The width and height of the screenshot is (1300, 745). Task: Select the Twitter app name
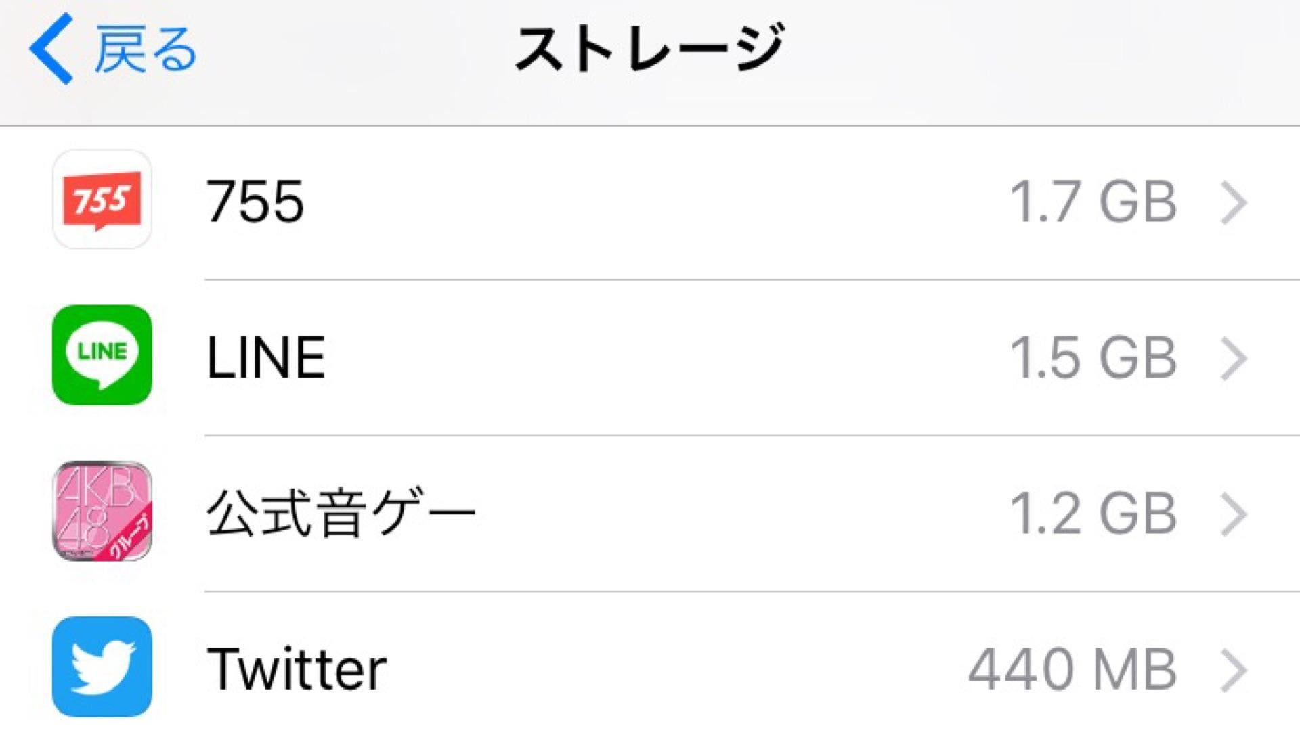(x=297, y=669)
